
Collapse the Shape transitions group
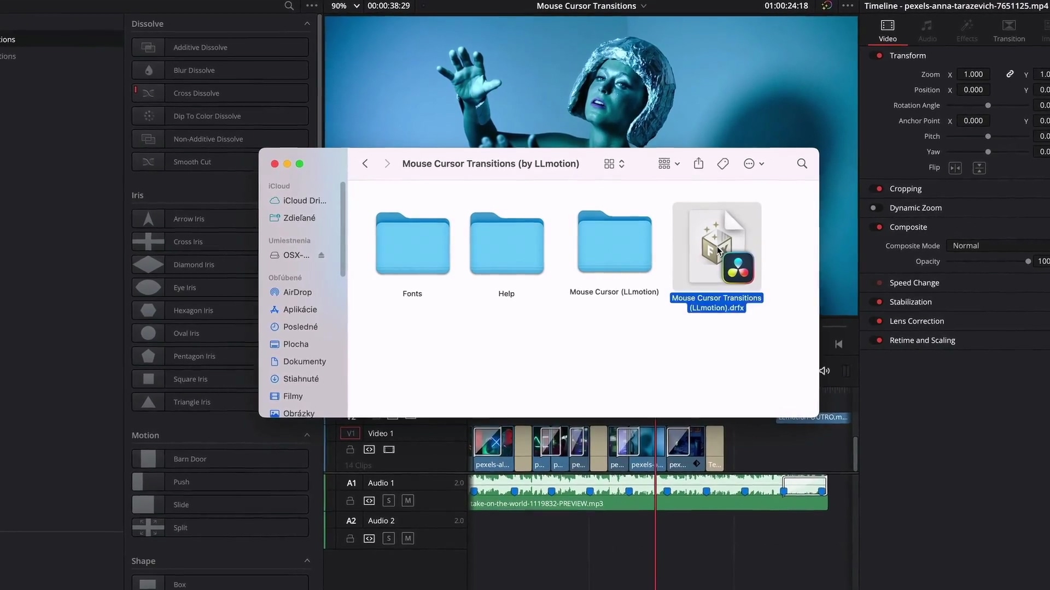click(x=307, y=560)
